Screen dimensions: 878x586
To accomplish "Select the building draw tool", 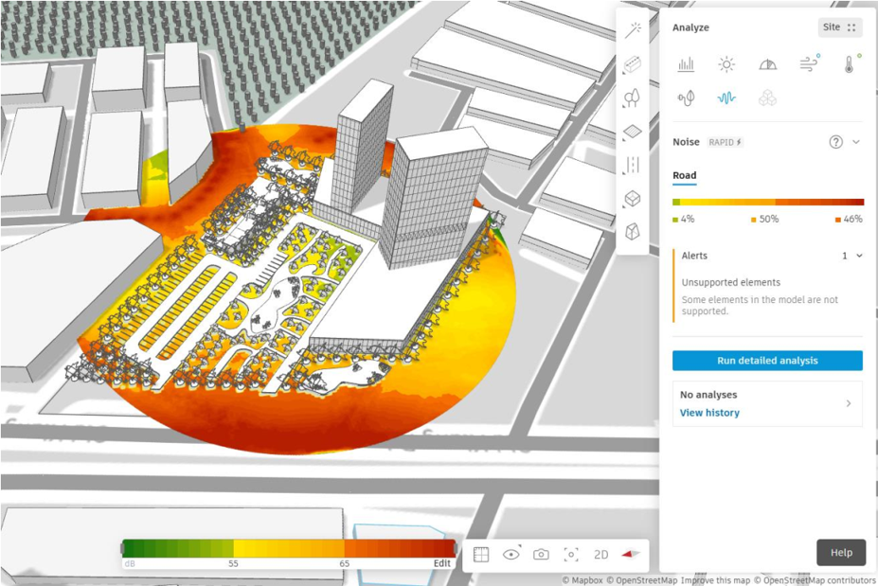I will [633, 64].
